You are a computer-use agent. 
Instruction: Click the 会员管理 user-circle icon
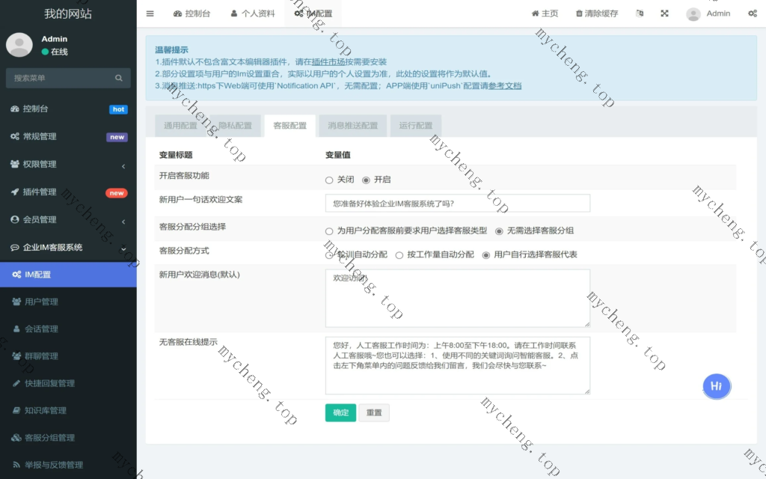point(15,219)
